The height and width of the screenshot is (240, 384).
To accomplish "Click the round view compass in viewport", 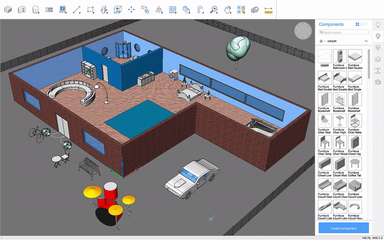I will pos(303,31).
